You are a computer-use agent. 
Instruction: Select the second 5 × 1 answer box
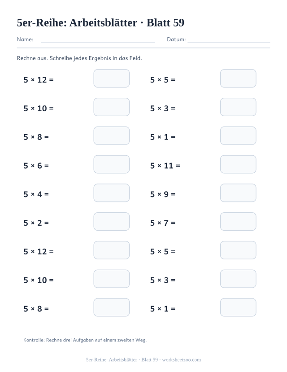(x=238, y=307)
